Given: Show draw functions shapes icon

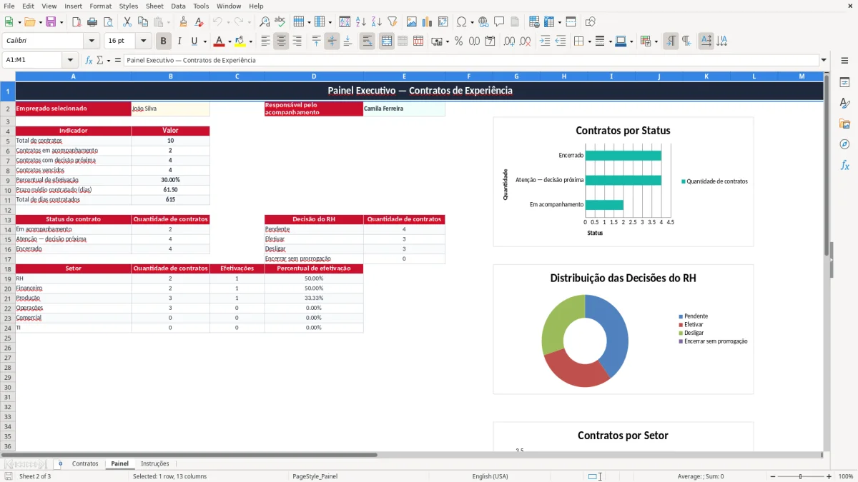Looking at the screenshot, I should click(x=591, y=22).
